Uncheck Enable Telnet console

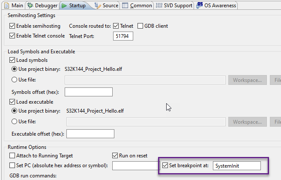pos(12,36)
